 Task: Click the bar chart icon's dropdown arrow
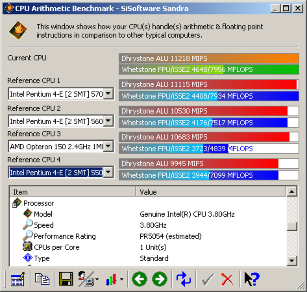coord(121,279)
